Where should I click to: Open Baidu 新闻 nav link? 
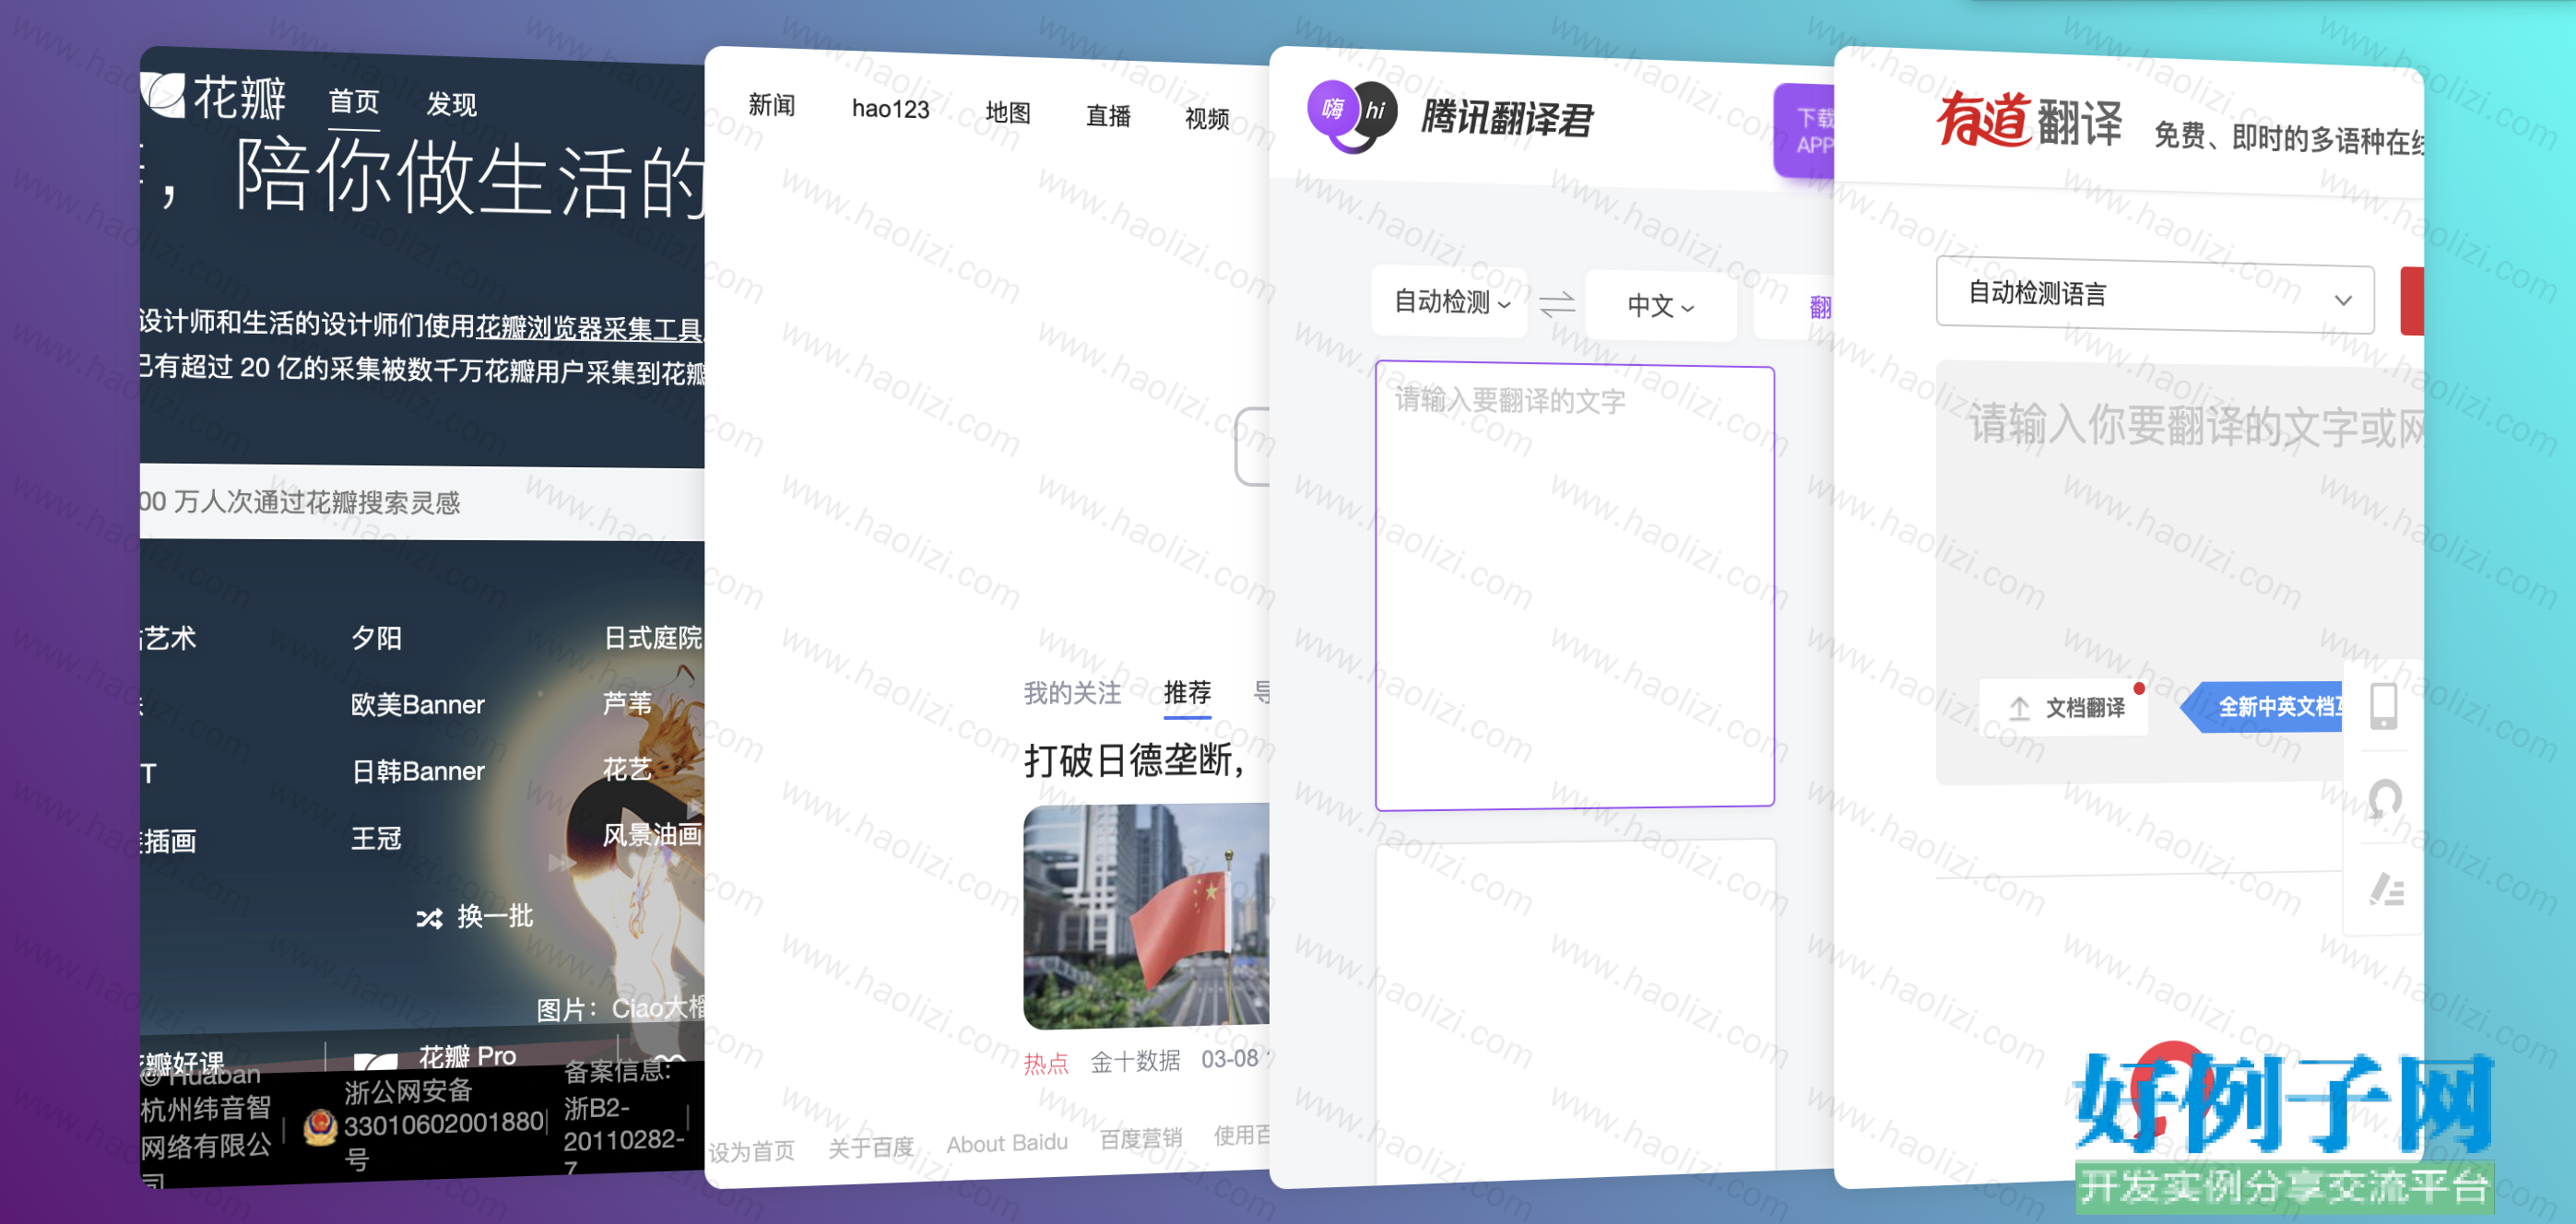point(771,104)
